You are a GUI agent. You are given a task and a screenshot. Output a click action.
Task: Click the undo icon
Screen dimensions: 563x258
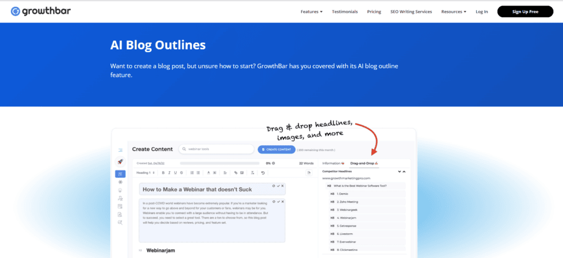[x=263, y=173]
